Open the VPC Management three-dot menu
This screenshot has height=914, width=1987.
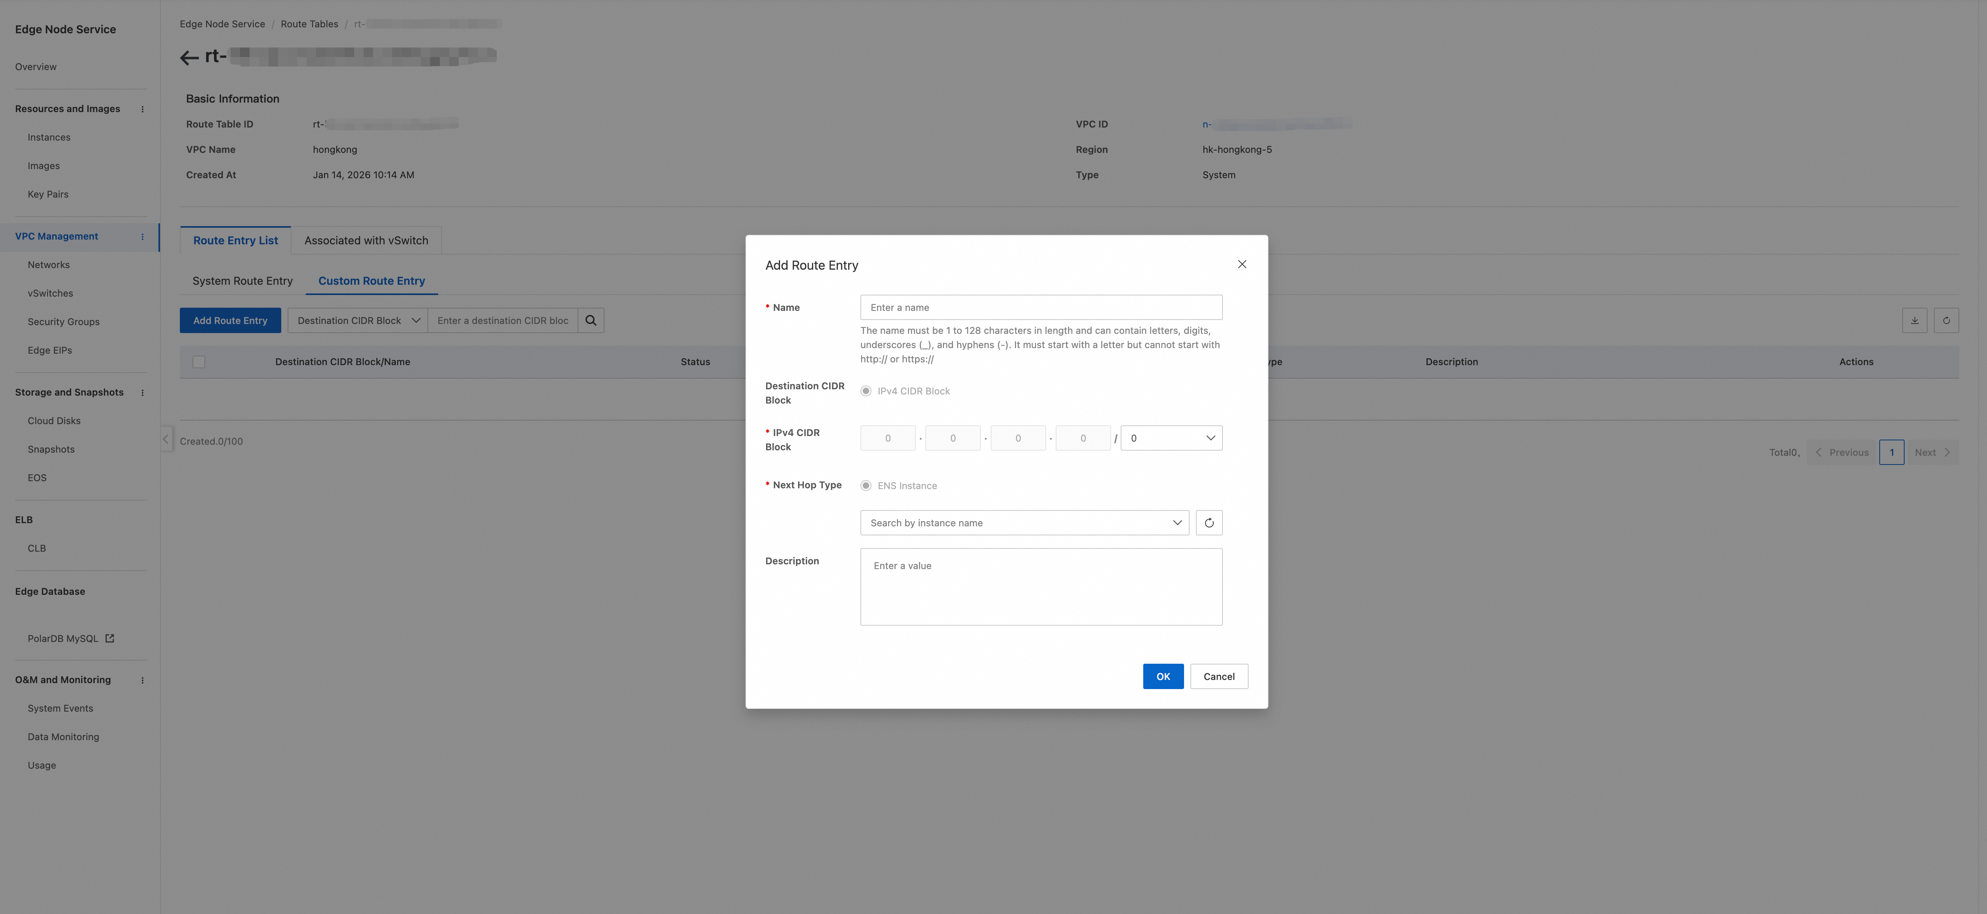point(143,237)
